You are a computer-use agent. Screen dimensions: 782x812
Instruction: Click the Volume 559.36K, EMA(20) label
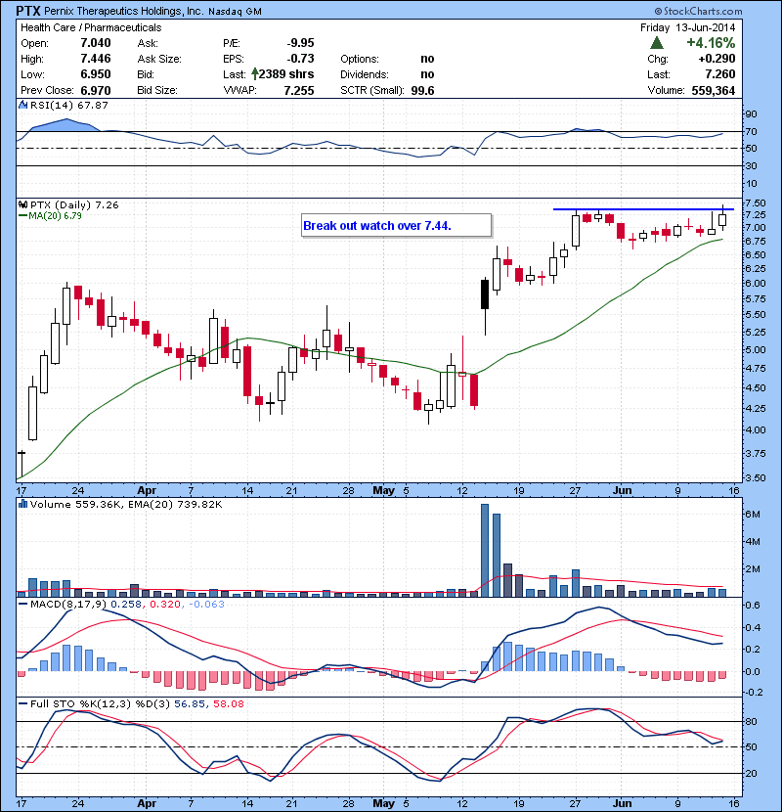[126, 504]
